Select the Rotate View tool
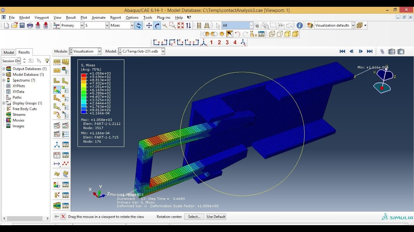The image size is (414, 232). (x=157, y=25)
